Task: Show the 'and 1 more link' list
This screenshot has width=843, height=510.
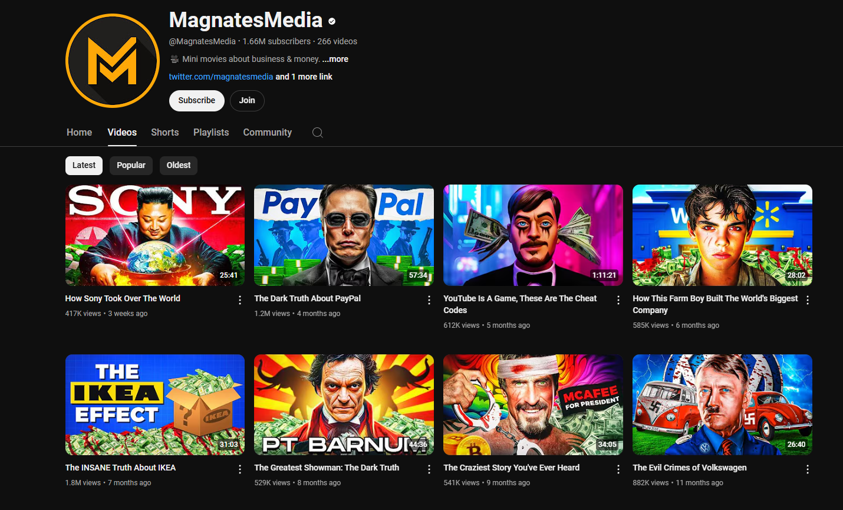Action: pos(304,77)
